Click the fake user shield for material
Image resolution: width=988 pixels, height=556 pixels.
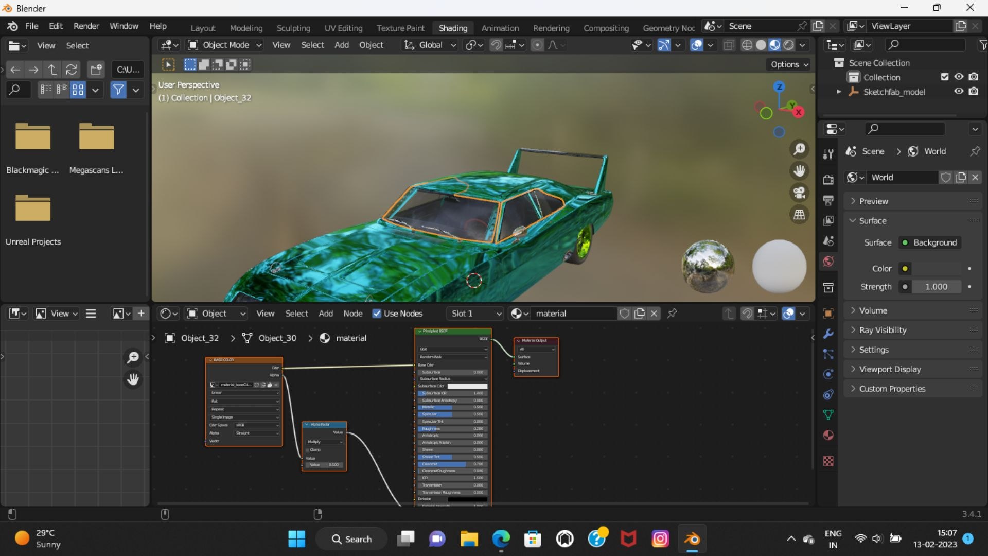[625, 314]
